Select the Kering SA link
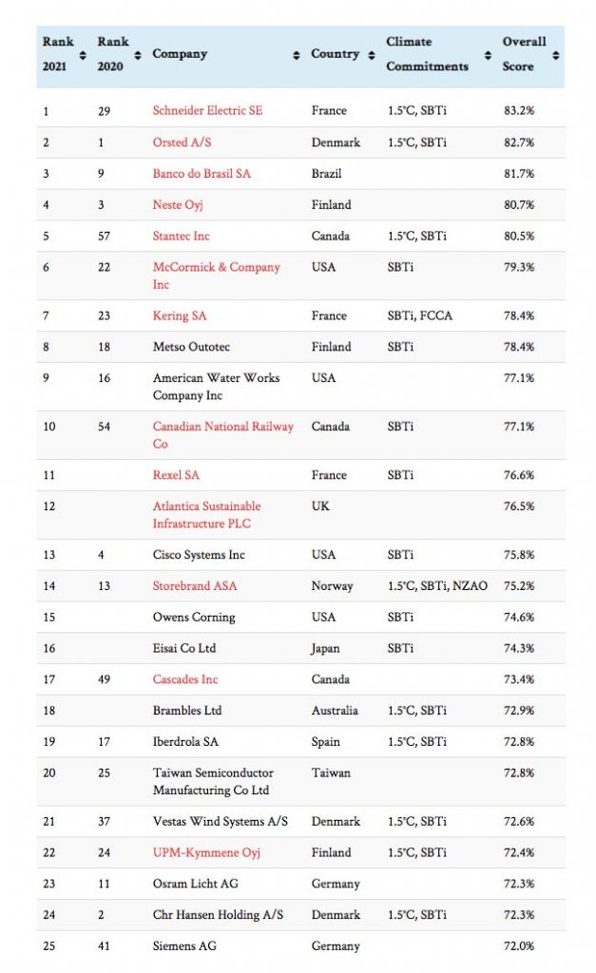The width and height of the screenshot is (596, 973). (x=182, y=315)
